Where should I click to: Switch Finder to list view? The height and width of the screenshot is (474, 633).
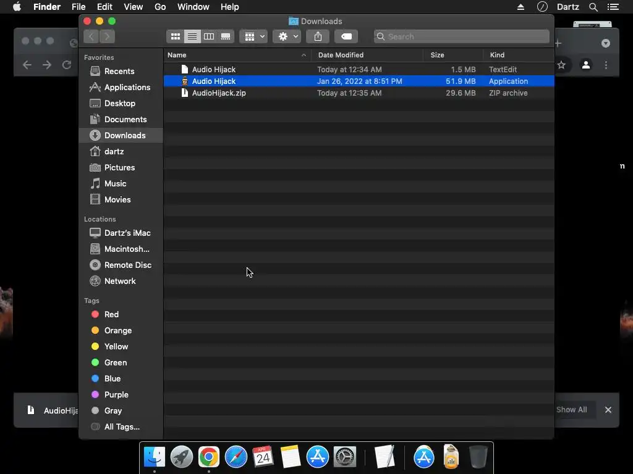click(x=192, y=36)
